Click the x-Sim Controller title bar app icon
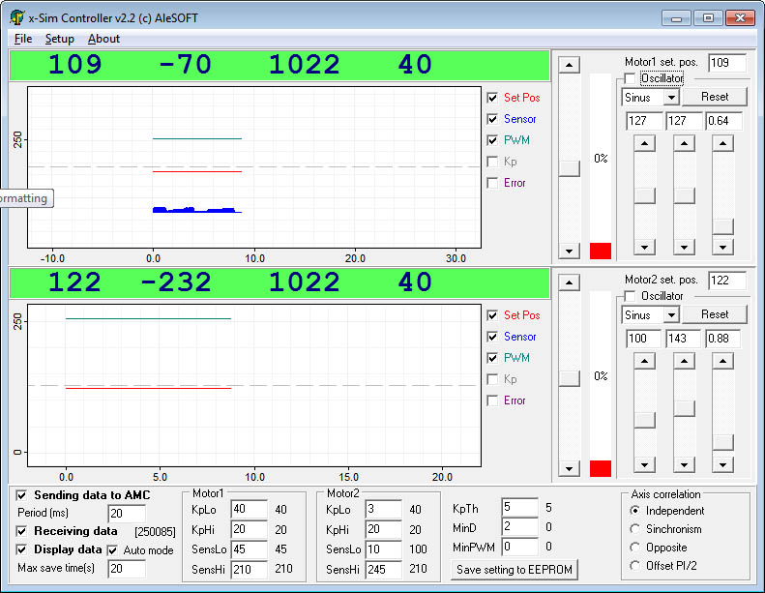Viewport: 765px width, 593px height. (x=16, y=17)
